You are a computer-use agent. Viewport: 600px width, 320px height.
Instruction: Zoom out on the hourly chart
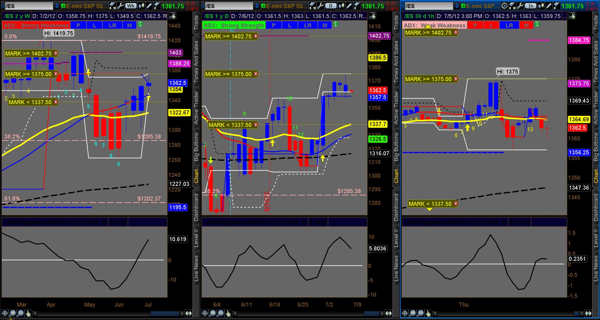pyautogui.click(x=421, y=313)
